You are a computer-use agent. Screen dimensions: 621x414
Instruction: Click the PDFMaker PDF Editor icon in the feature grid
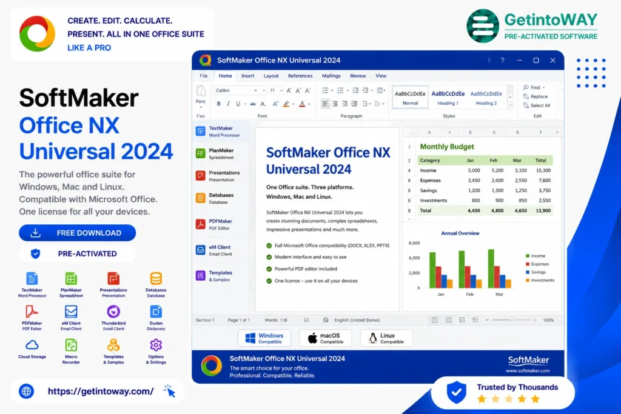32,312
